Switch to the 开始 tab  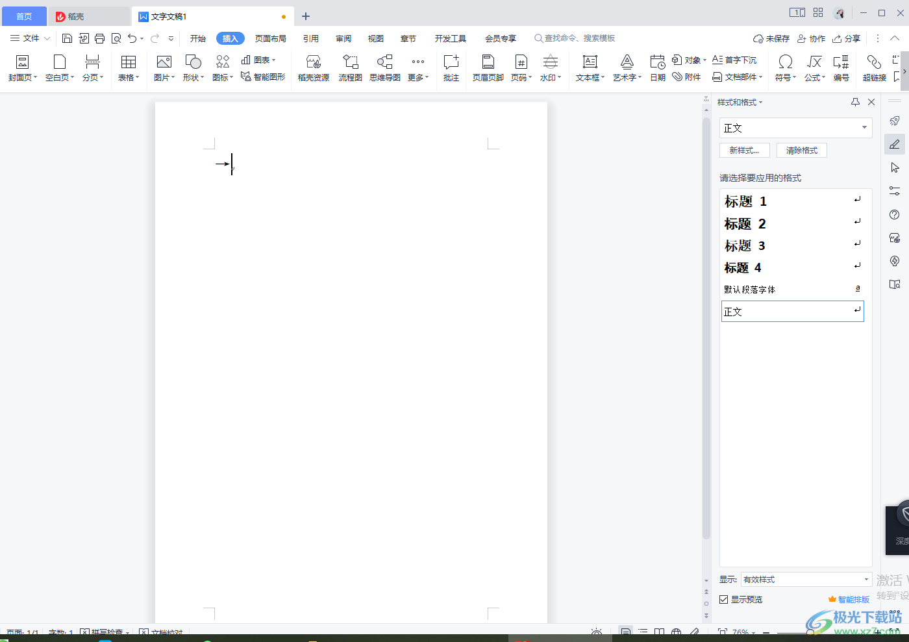click(x=197, y=38)
